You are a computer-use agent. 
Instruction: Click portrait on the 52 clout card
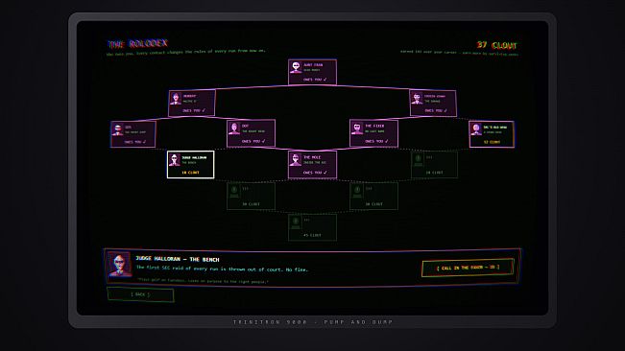tap(476, 129)
